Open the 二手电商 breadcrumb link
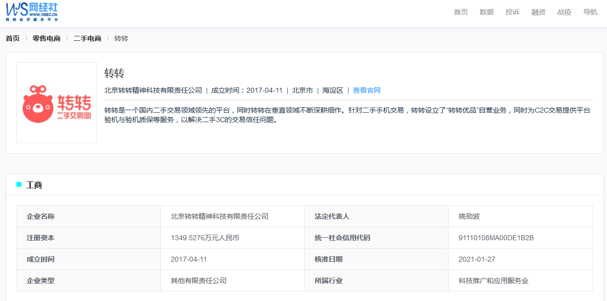This screenshot has width=607, height=301. coord(87,38)
